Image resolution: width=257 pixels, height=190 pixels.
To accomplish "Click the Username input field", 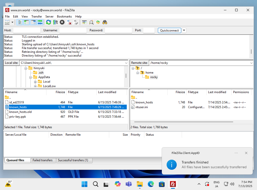I will [73, 30].
